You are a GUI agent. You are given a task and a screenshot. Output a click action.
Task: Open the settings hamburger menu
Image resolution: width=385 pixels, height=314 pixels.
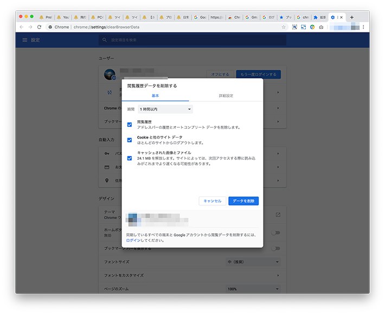coord(24,40)
